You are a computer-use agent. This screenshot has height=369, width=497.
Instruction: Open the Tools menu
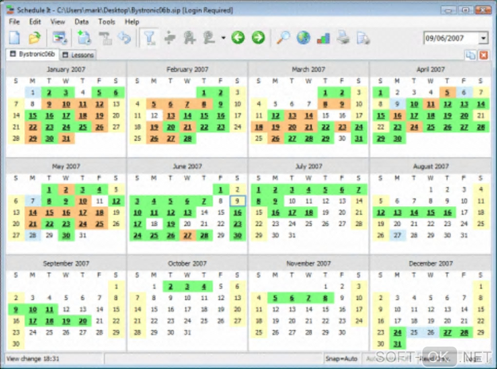(107, 22)
